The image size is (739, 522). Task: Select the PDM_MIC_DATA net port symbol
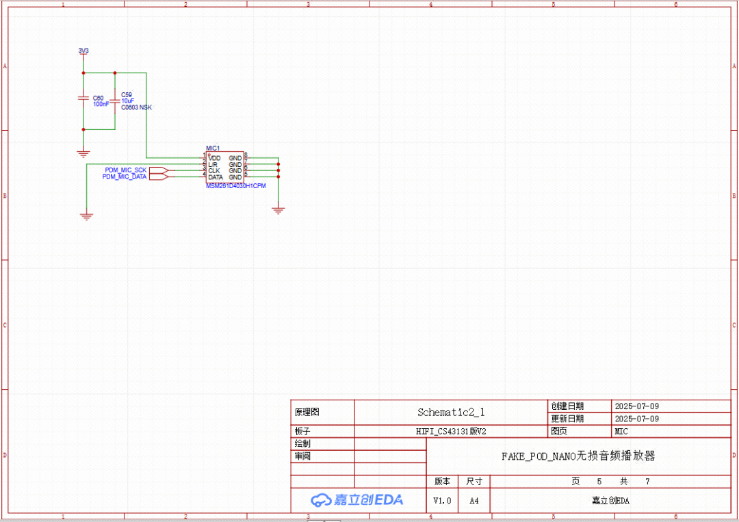click(x=158, y=177)
